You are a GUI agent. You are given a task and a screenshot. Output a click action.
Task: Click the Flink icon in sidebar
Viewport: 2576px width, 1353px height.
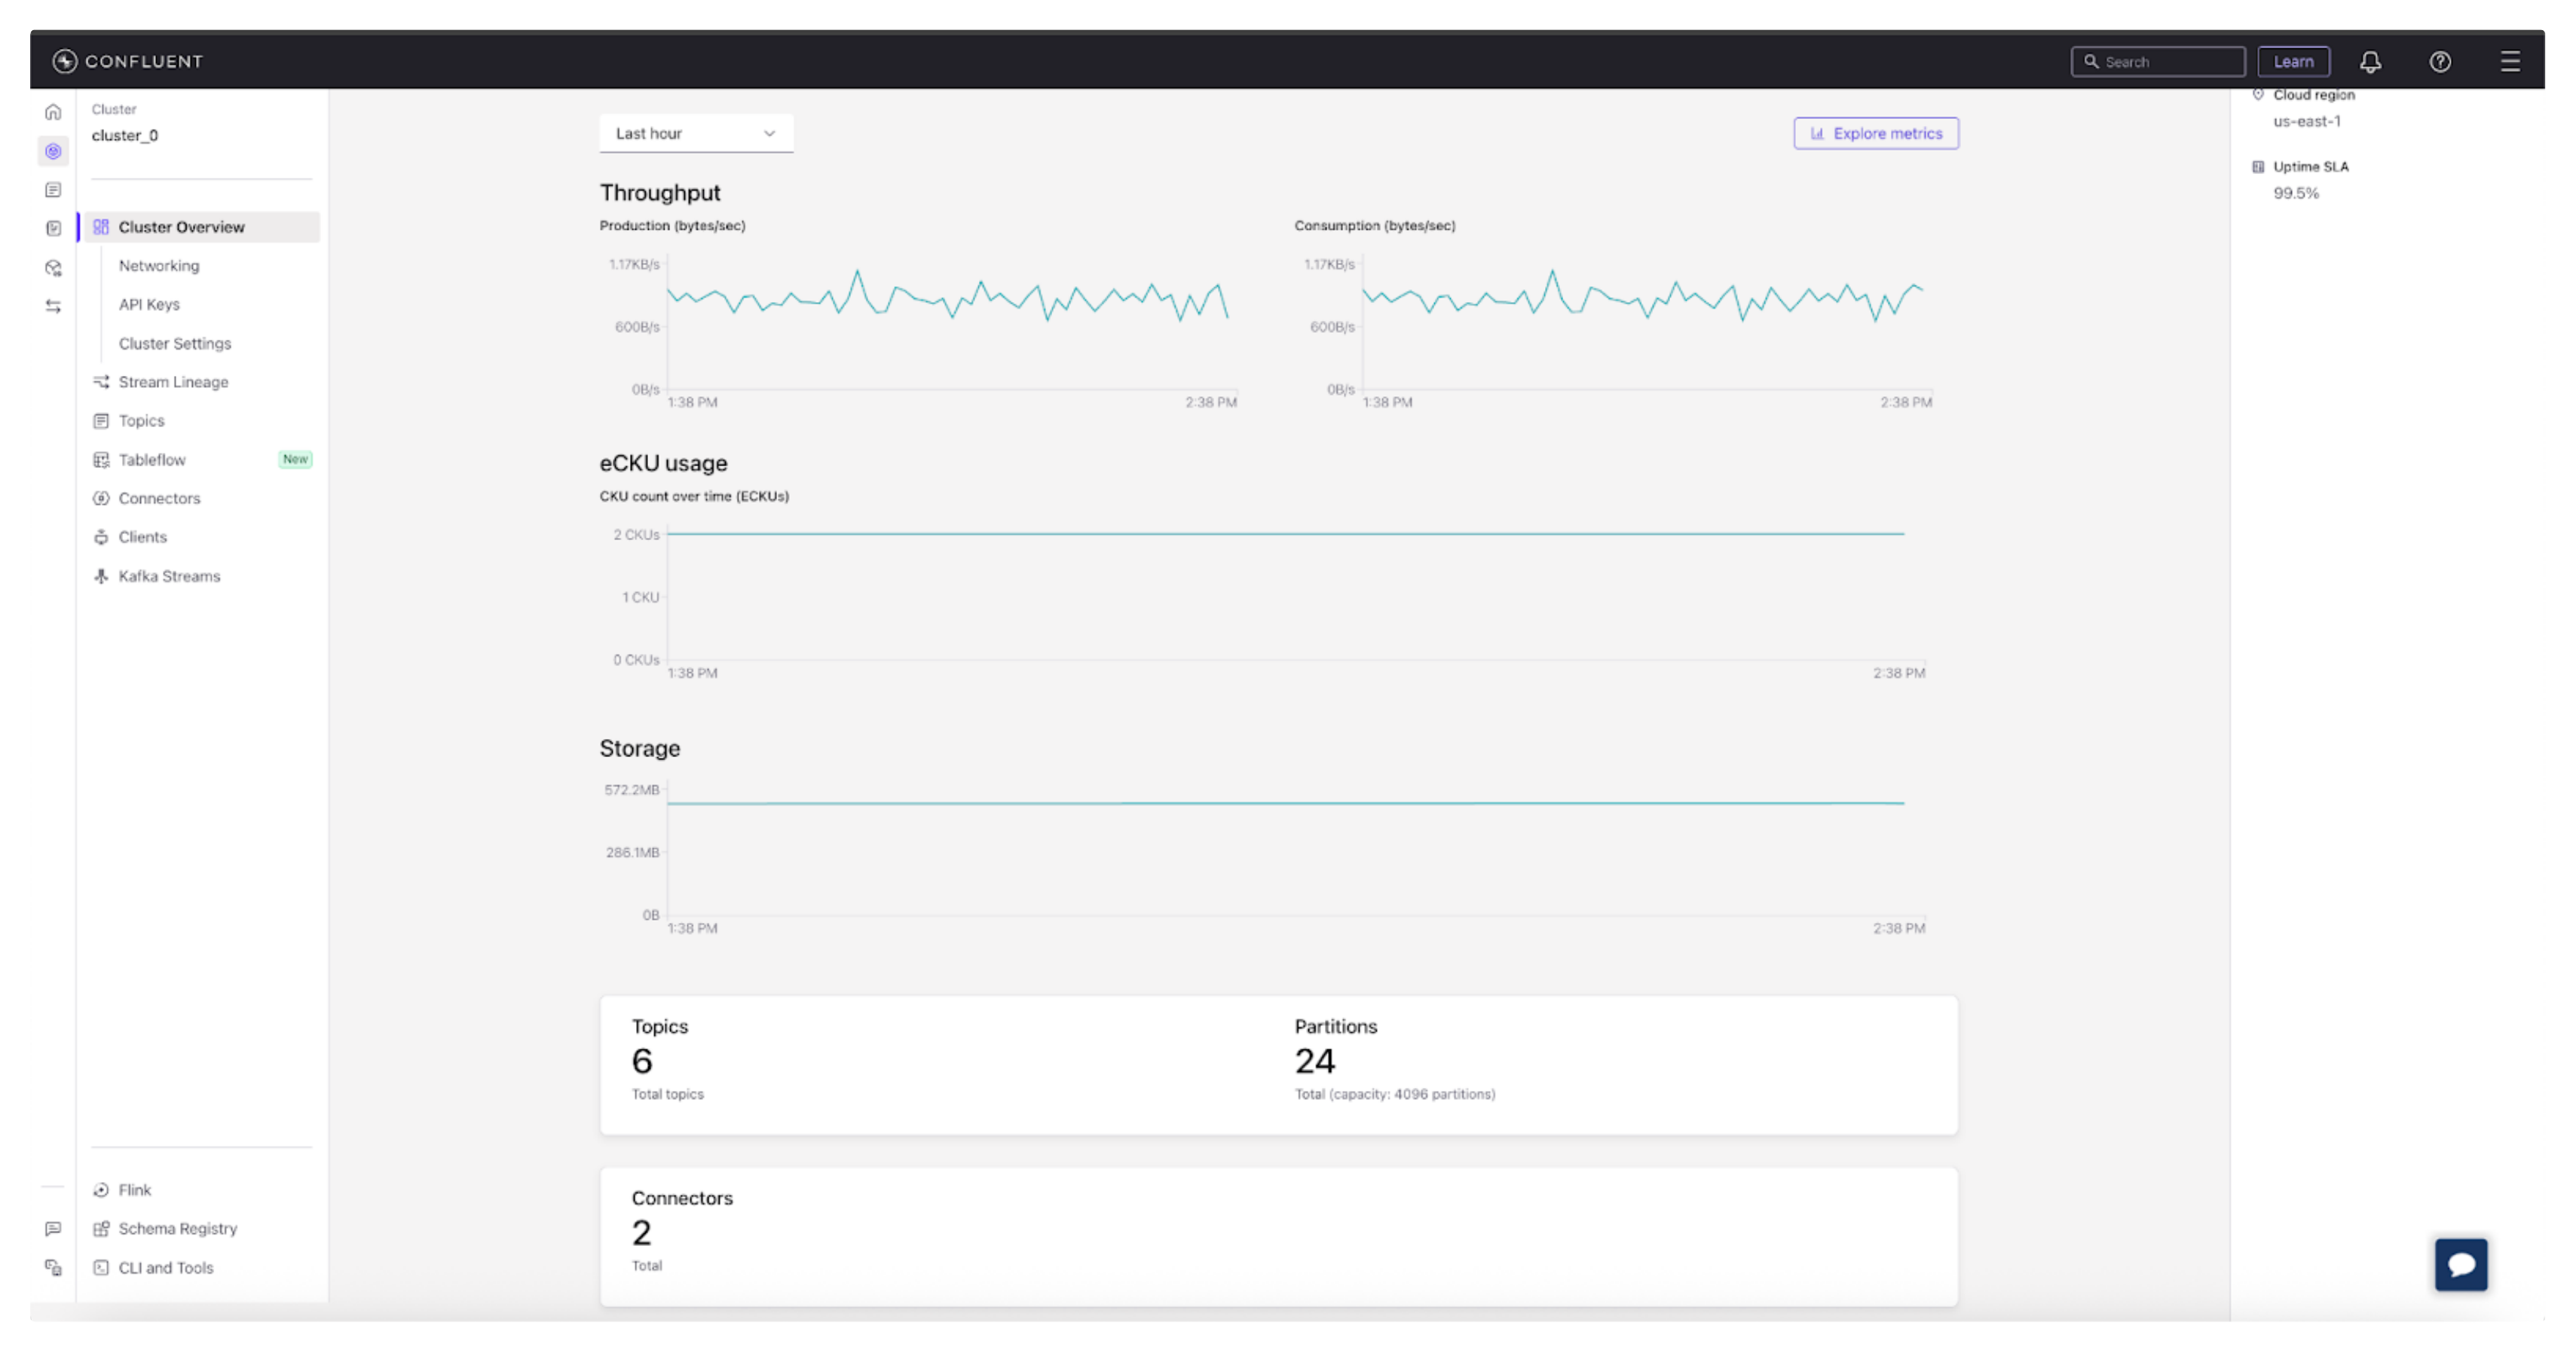(x=101, y=1189)
